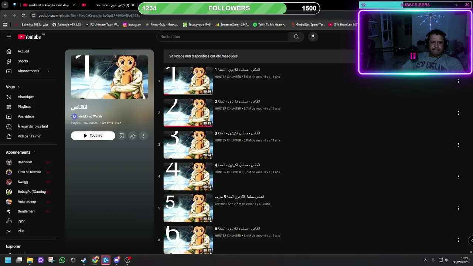Click the playlist cover image
Image resolution: width=473 pixels, height=266 pixels.
pyautogui.click(x=109, y=77)
